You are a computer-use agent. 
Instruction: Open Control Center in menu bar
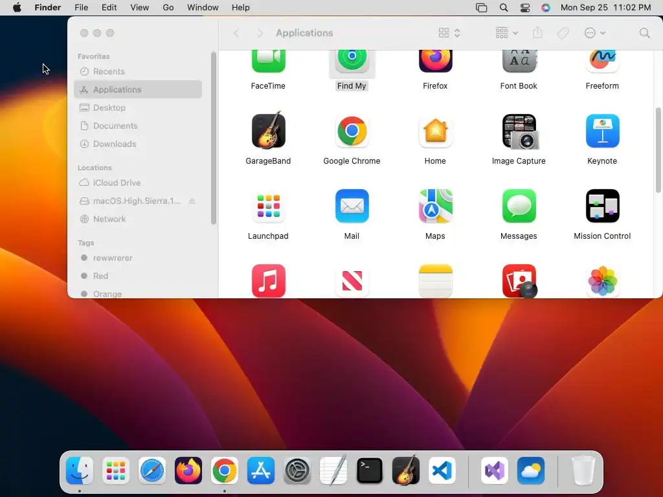tap(524, 8)
